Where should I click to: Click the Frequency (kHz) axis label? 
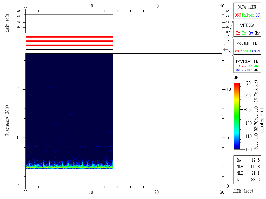pos(7,120)
